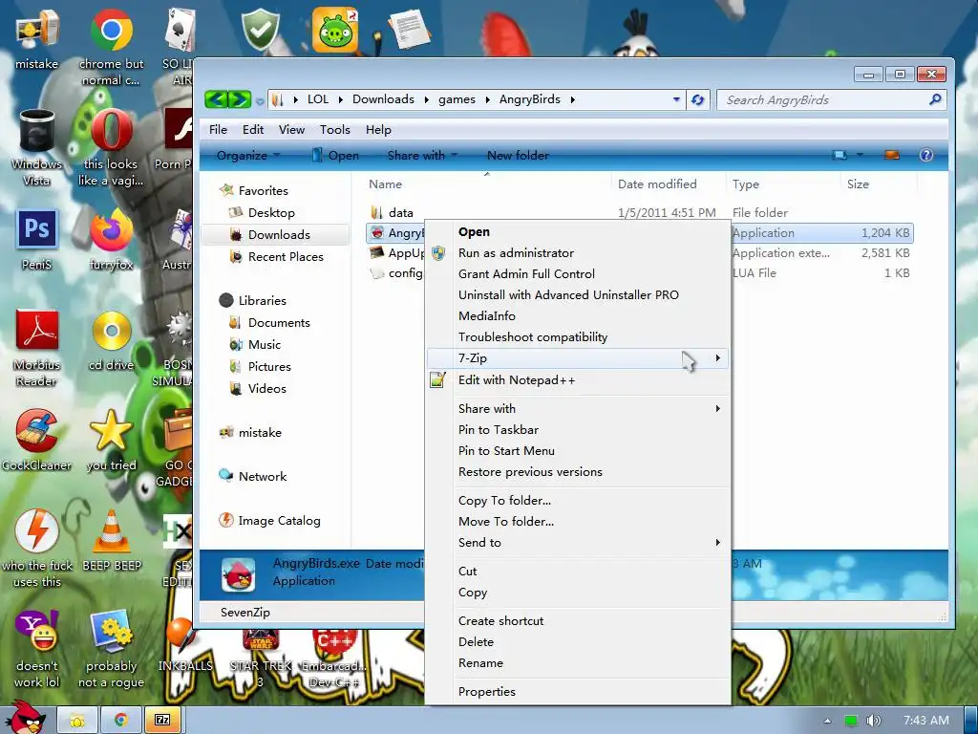Choose Uninstall with Advanced Uninstaller PRO
The image size is (978, 734).
pos(568,294)
